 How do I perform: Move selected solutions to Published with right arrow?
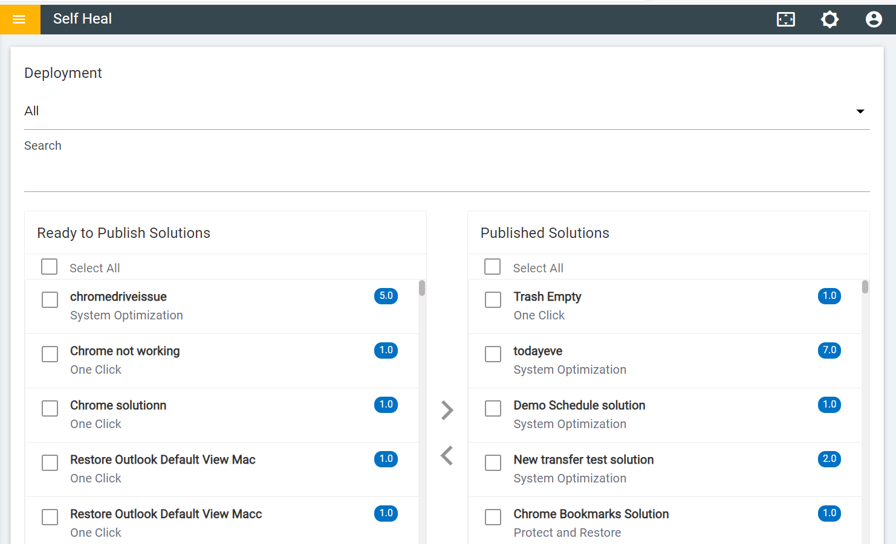pos(447,411)
